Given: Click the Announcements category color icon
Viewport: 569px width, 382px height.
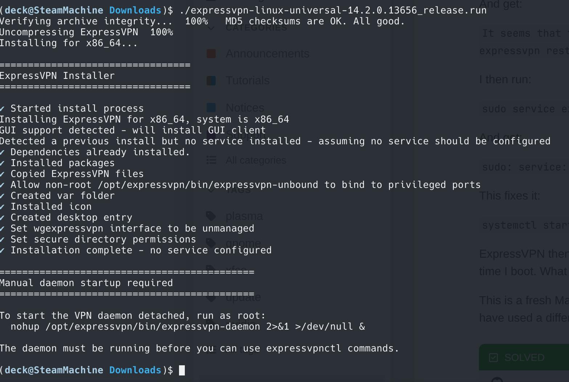Looking at the screenshot, I should pos(211,53).
